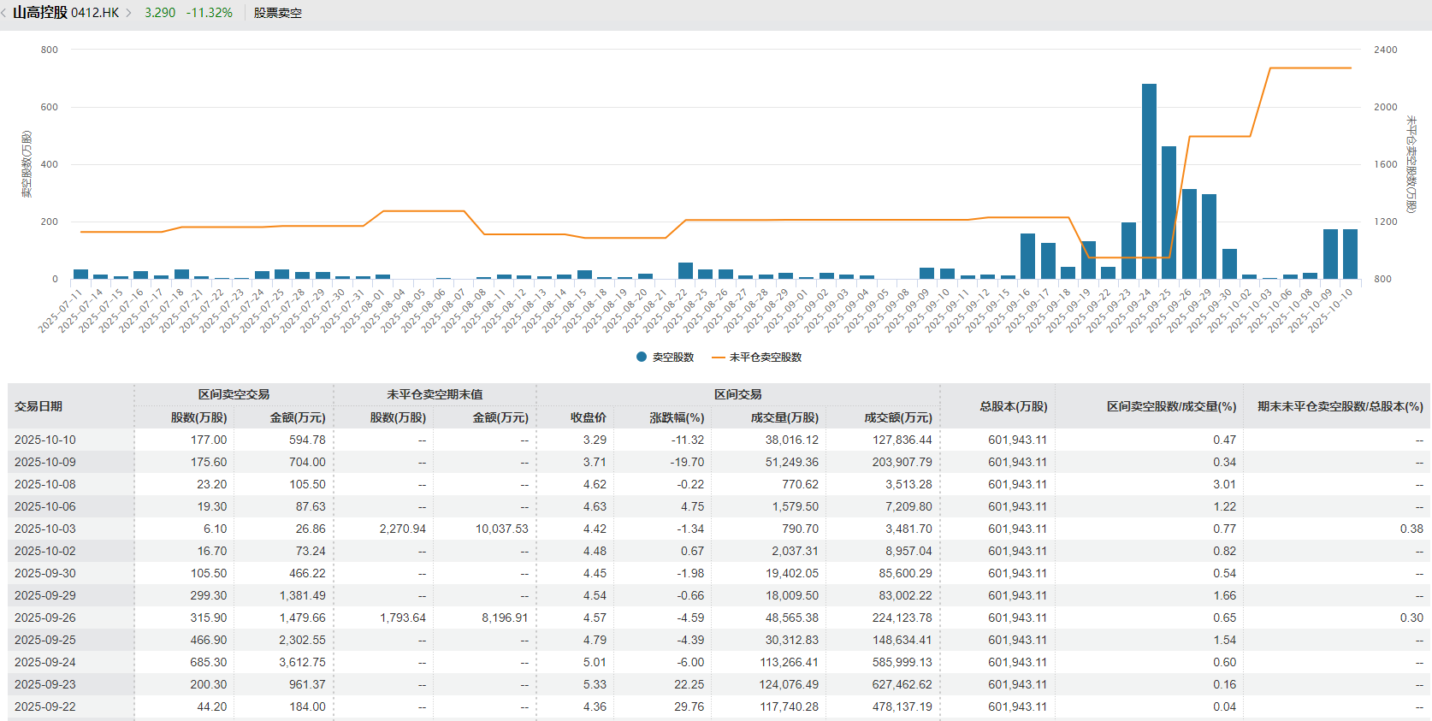Viewport: 1432px width, 721px height.
Task: Click the blue 卖空股数 legend dot
Action: tap(642, 358)
